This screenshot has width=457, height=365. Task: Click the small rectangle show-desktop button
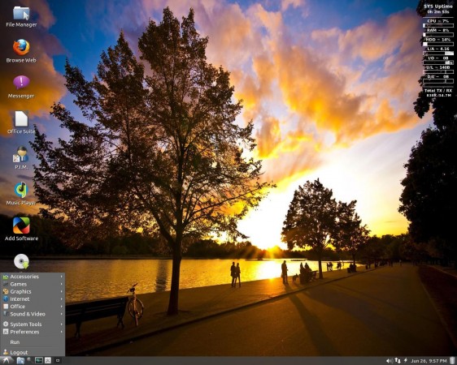58,361
